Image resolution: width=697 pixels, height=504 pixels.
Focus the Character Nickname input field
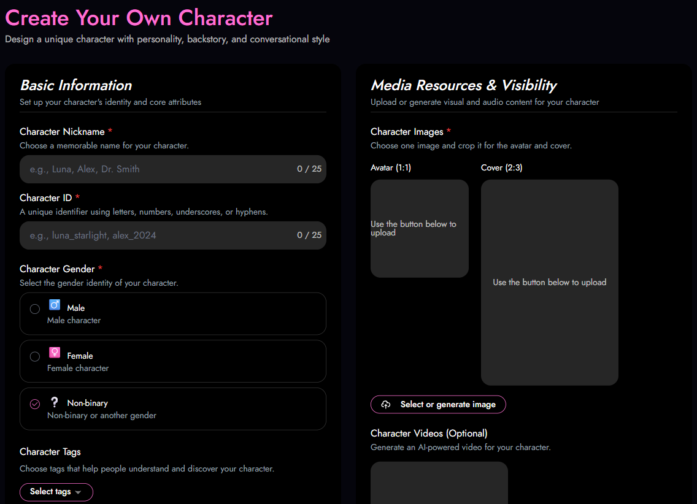[173, 169]
